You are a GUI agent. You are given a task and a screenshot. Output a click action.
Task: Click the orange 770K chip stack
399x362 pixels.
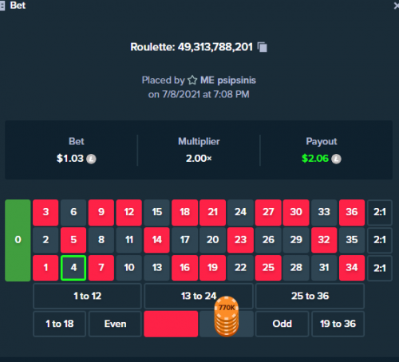[x=227, y=317]
